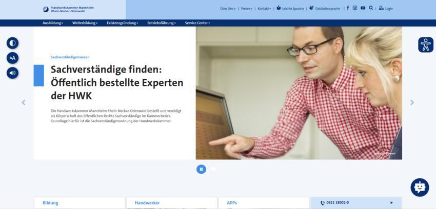This screenshot has width=436, height=209.
Task: Go to next slide with right arrow
Action: [x=412, y=103]
